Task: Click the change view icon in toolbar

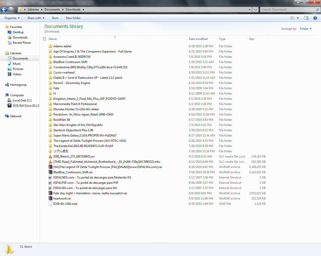Action: click(x=292, y=18)
